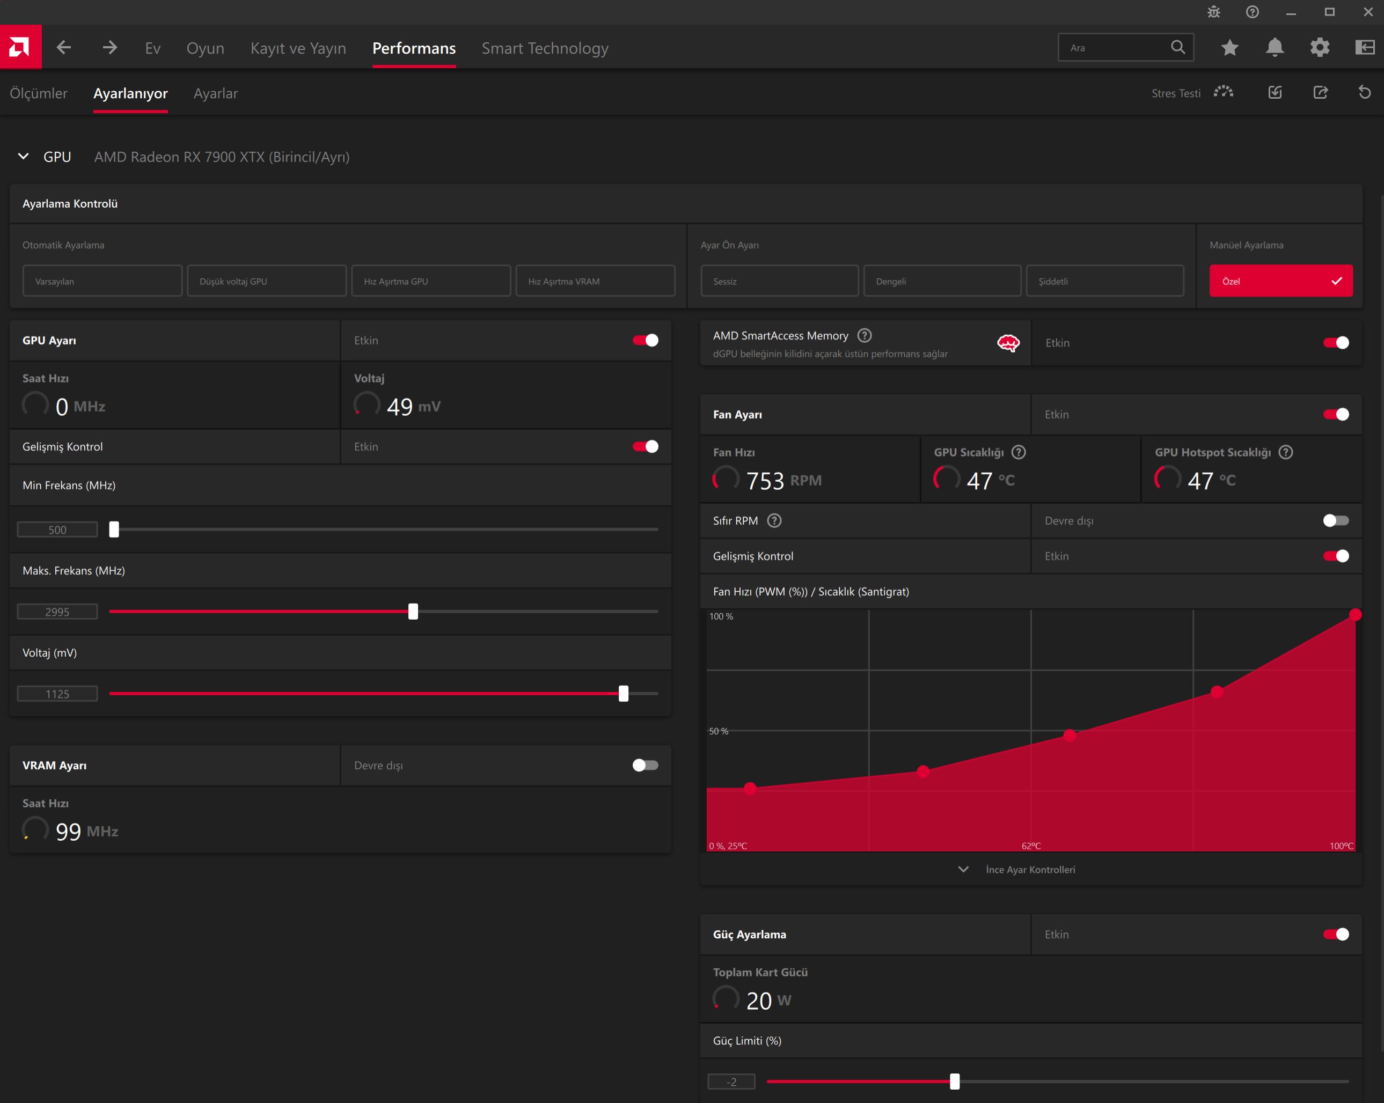Click the Güç Limiti -2 value field
Image resolution: width=1384 pixels, height=1103 pixels.
[731, 1082]
